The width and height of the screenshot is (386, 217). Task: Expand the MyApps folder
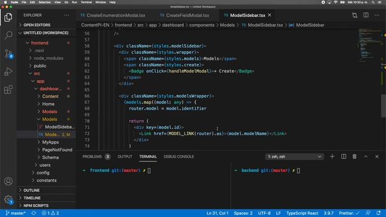tap(50, 142)
